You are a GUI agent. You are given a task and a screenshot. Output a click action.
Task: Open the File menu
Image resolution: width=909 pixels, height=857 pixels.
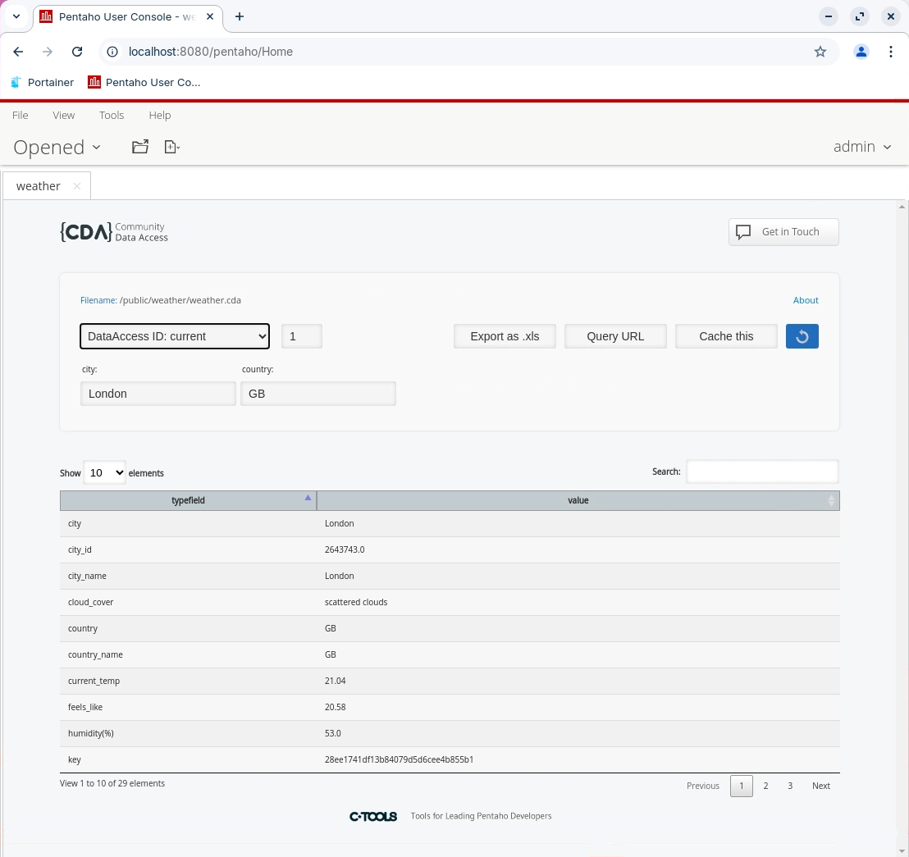pyautogui.click(x=20, y=115)
